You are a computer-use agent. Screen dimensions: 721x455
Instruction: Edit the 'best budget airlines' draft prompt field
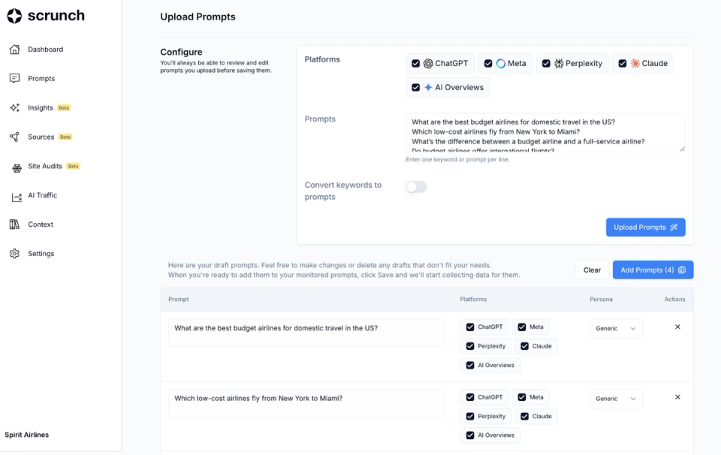[x=306, y=333]
